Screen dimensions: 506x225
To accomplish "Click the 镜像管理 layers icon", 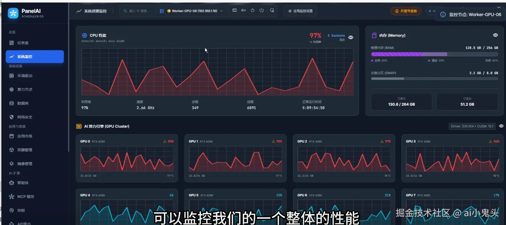I will point(11,164).
